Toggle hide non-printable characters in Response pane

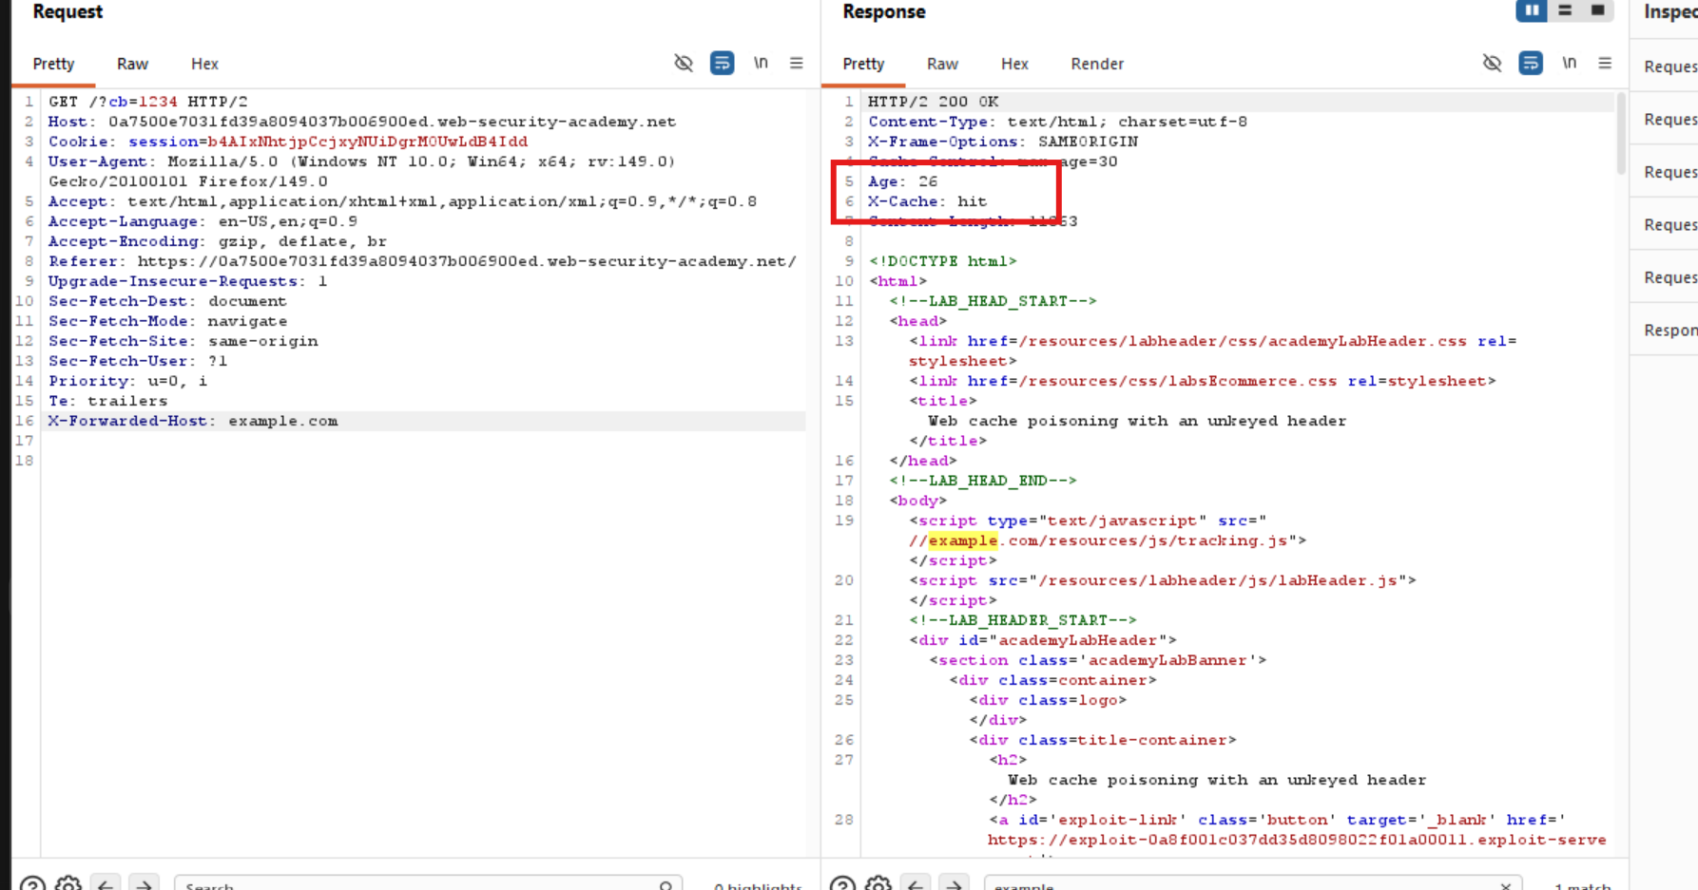click(x=1492, y=64)
